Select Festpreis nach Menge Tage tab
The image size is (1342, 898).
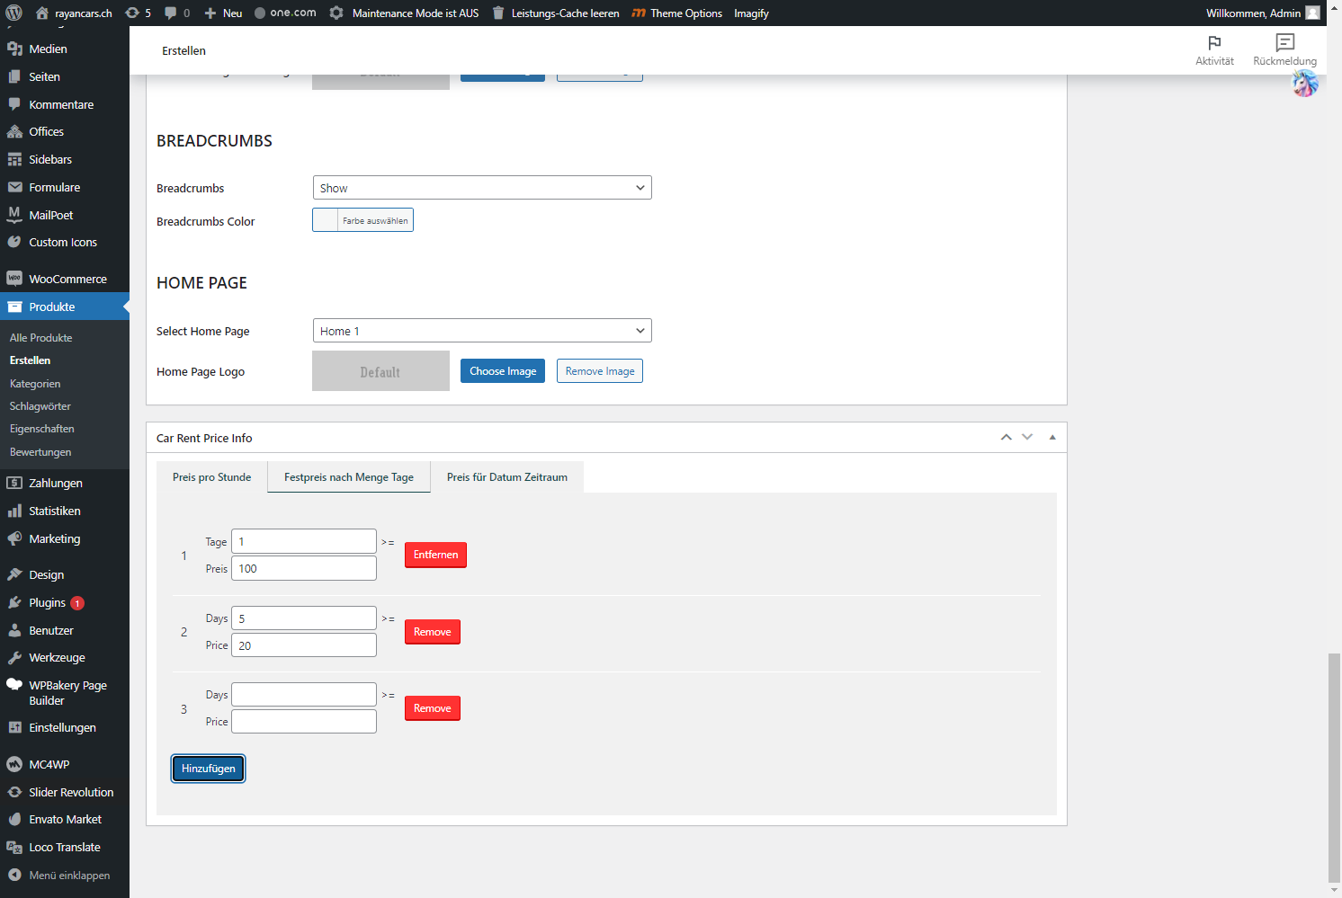point(349,477)
